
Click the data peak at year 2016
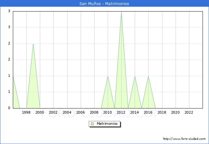click(x=148, y=76)
